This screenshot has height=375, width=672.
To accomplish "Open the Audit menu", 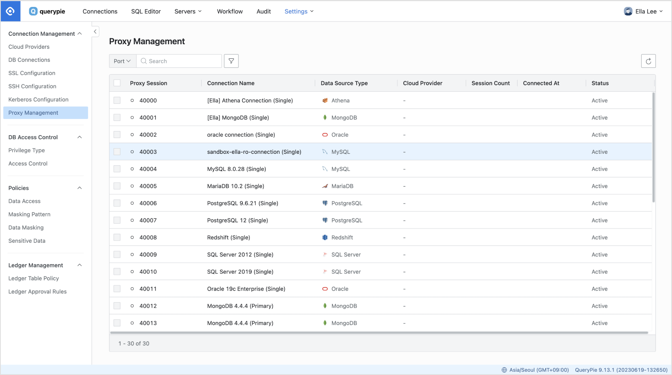I will (x=264, y=11).
